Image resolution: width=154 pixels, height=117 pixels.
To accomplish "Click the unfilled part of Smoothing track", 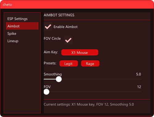I will click(x=101, y=79).
